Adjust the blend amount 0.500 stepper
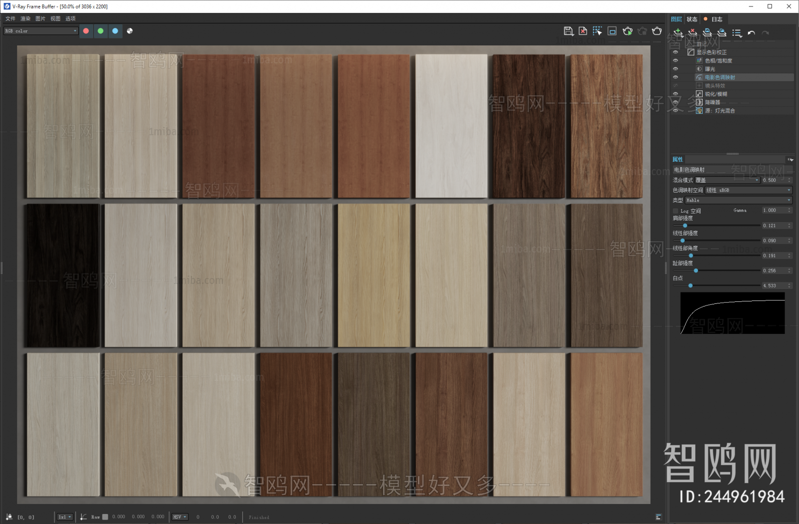799x524 pixels. pyautogui.click(x=790, y=180)
